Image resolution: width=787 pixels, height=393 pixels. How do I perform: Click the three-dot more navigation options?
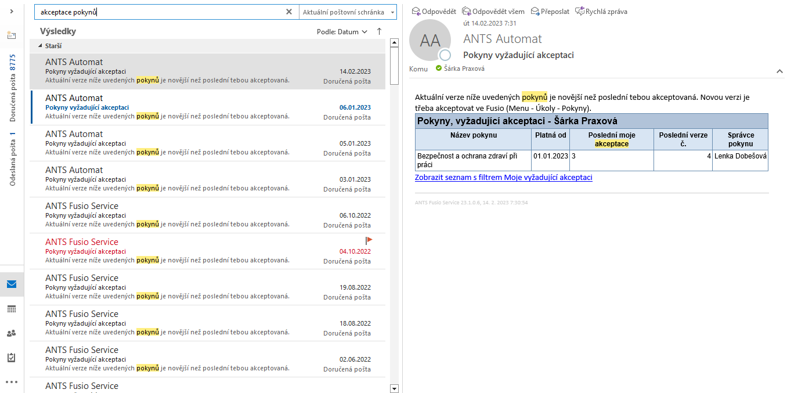tap(12, 382)
